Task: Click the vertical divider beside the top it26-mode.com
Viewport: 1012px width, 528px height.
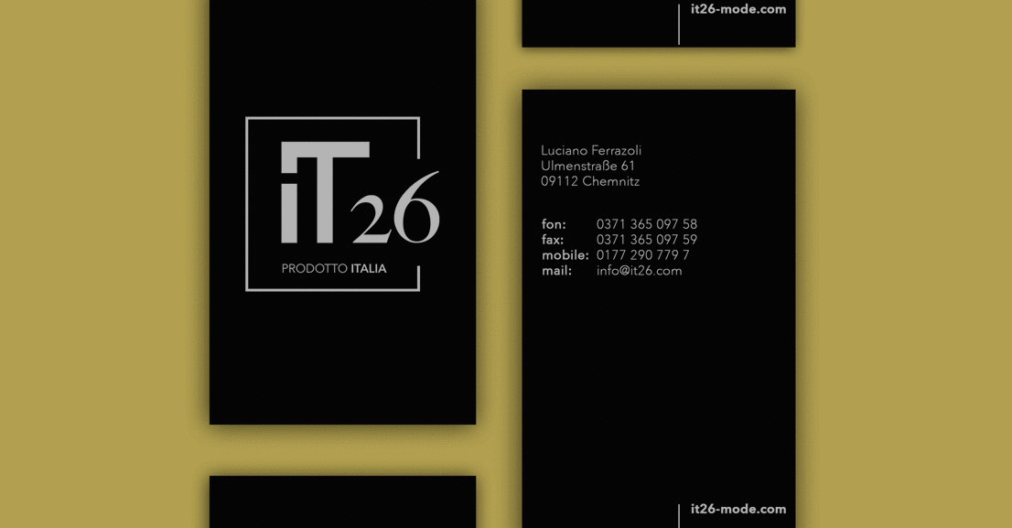Action: [679, 22]
